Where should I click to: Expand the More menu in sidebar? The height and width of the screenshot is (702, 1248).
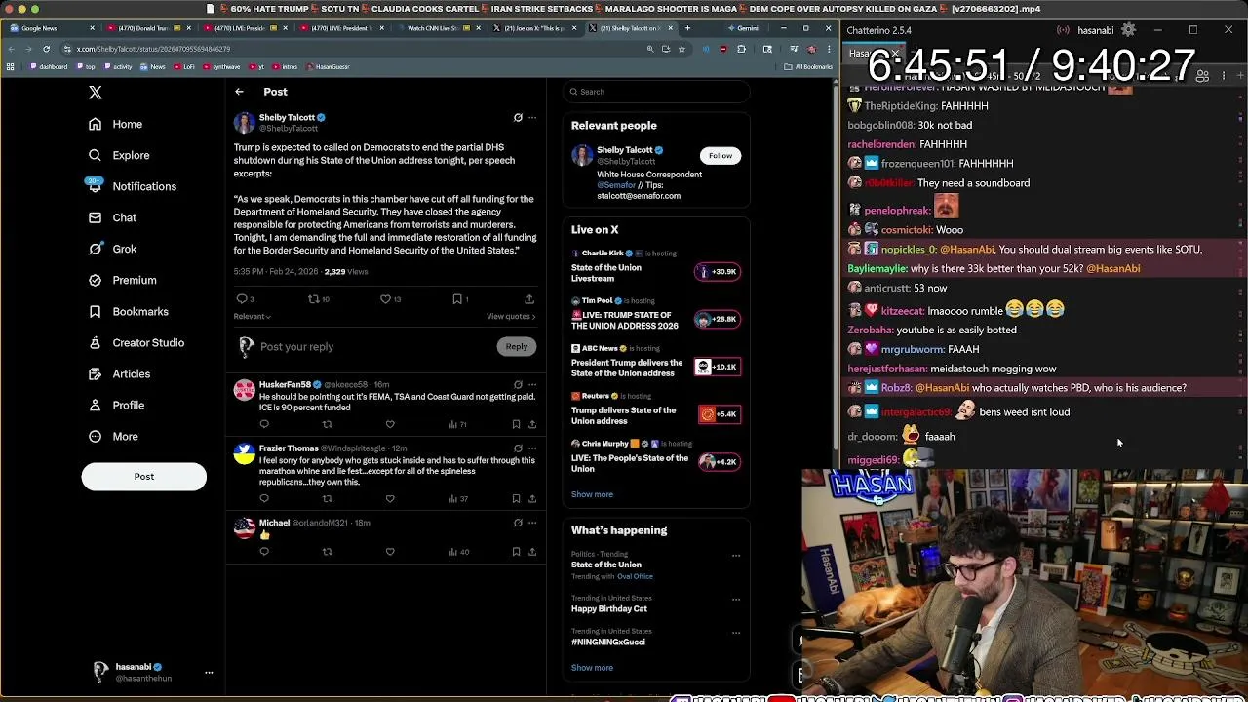point(113,436)
